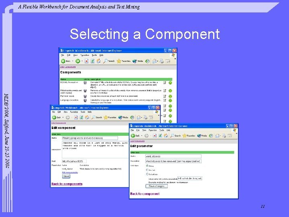Open Help menu in Edit component window
289x217 pixels.
click(x=90, y=112)
